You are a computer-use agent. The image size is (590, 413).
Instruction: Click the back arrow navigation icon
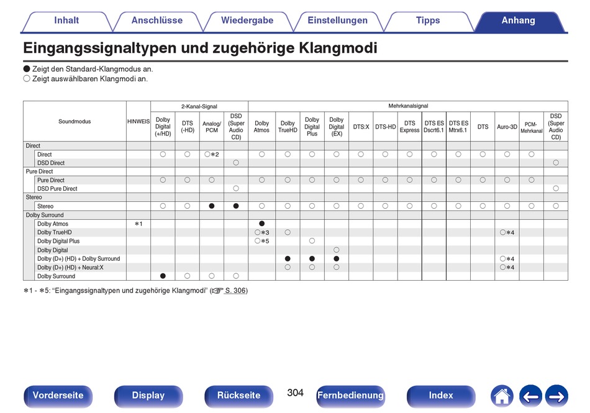(x=530, y=396)
